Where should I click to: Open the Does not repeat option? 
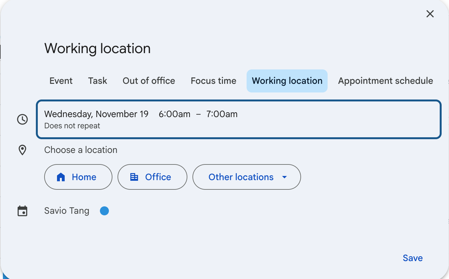click(x=72, y=126)
